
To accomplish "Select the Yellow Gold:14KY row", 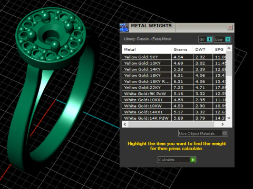I will coord(174,69).
